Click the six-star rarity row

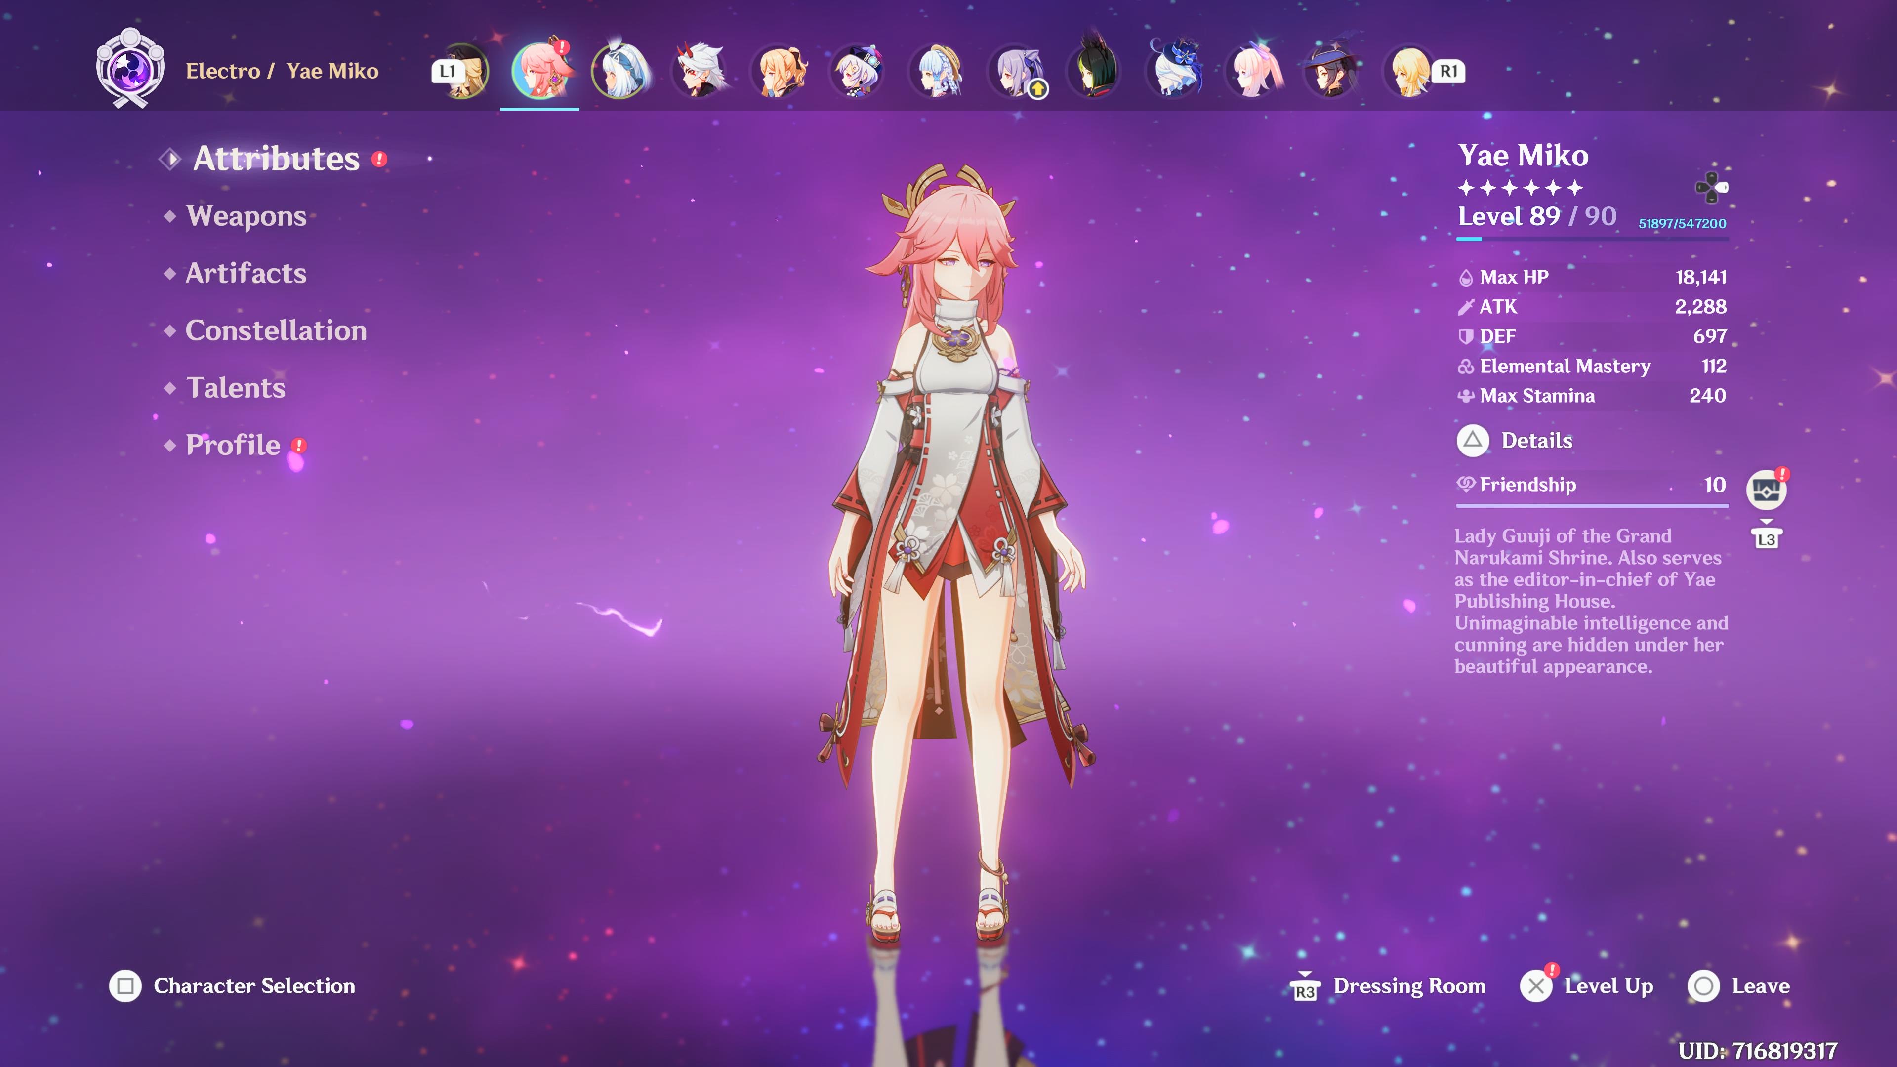[x=1520, y=188]
